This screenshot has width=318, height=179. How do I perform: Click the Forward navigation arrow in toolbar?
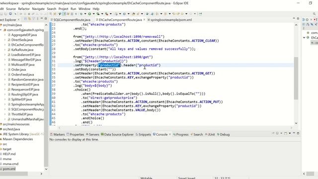[191, 14]
